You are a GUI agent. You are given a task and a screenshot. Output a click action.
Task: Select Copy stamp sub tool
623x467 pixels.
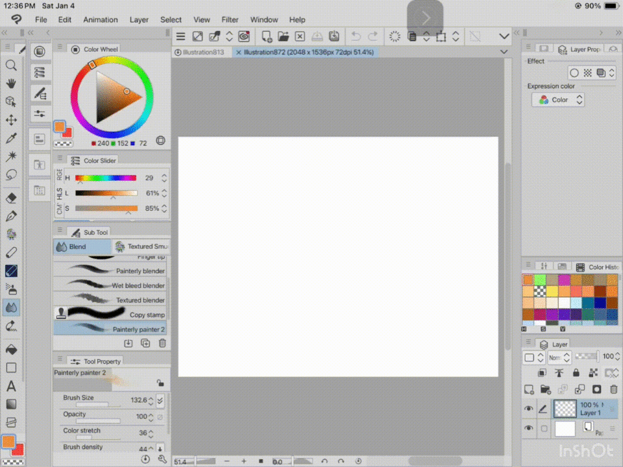pos(110,315)
